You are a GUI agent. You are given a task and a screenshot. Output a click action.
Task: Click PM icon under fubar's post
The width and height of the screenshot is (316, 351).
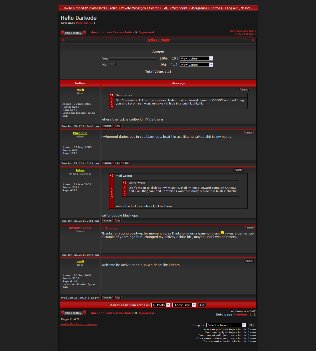[x=118, y=221]
